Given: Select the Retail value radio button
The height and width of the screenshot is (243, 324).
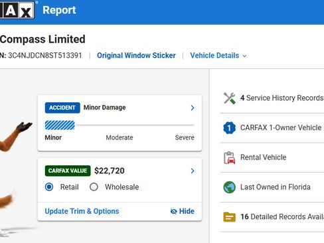Looking at the screenshot, I should point(49,187).
